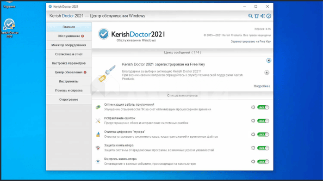Open the Kerish Doctor 2021 desktop shortcut
This screenshot has width=323, height=181.
pos(9,28)
